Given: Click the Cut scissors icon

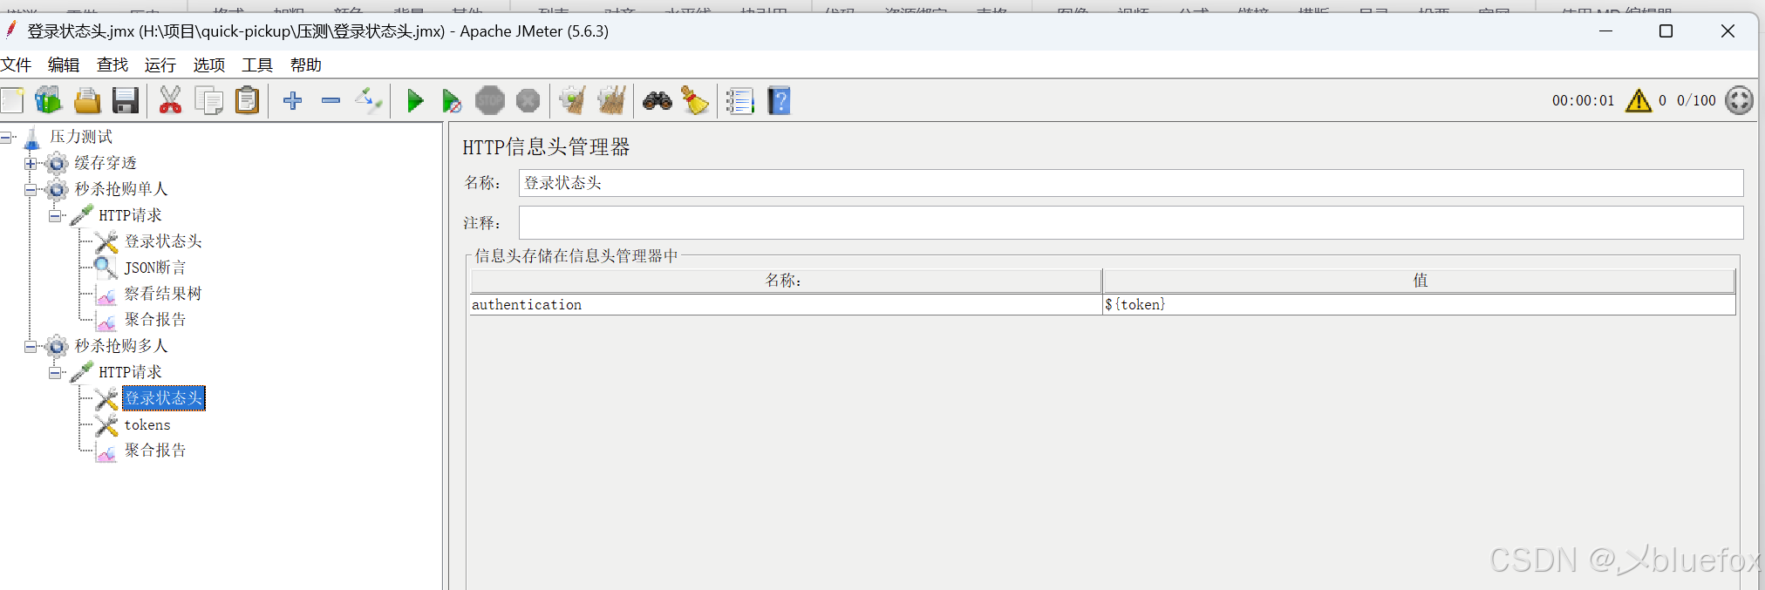Looking at the screenshot, I should coord(170,101).
